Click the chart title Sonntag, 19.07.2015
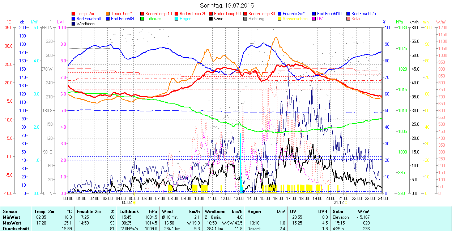 click(227, 6)
